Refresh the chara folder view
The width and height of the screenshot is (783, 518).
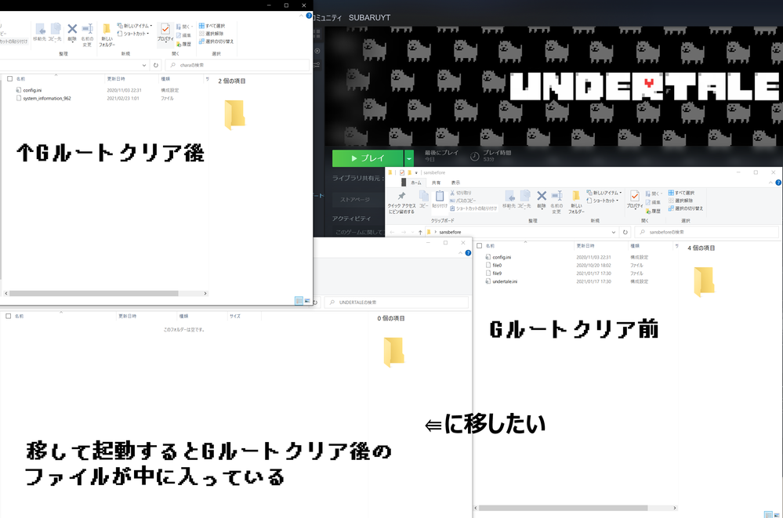point(156,65)
